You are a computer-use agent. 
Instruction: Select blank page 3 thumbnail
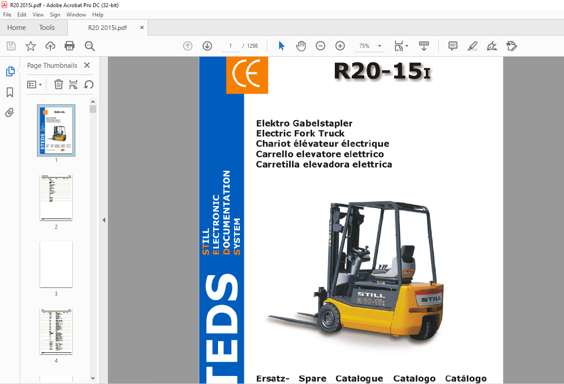[56, 264]
